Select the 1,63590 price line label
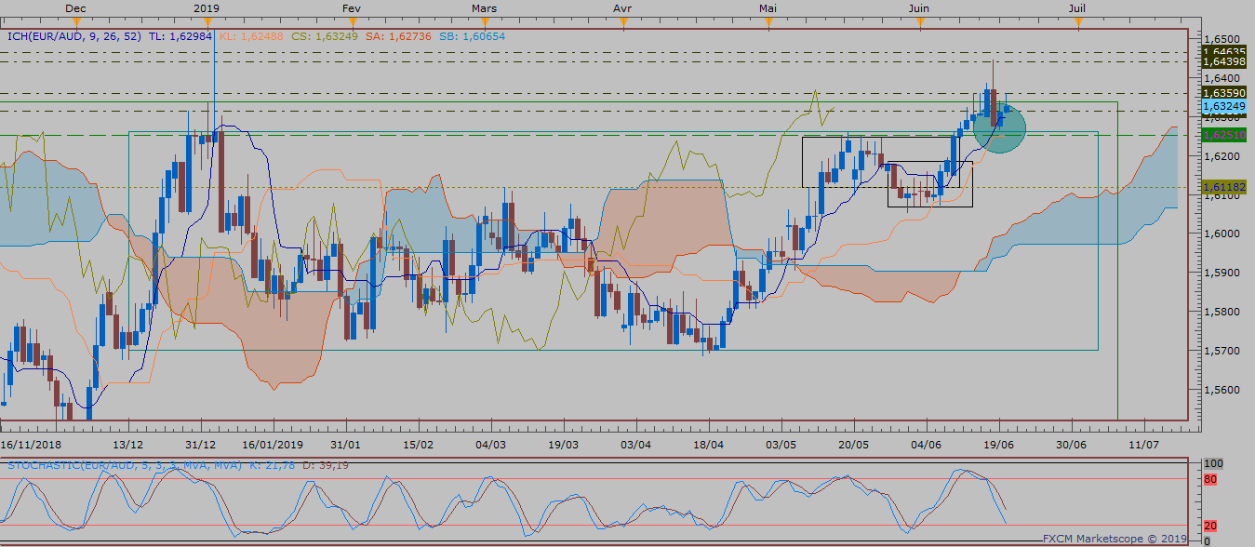 coord(1223,93)
